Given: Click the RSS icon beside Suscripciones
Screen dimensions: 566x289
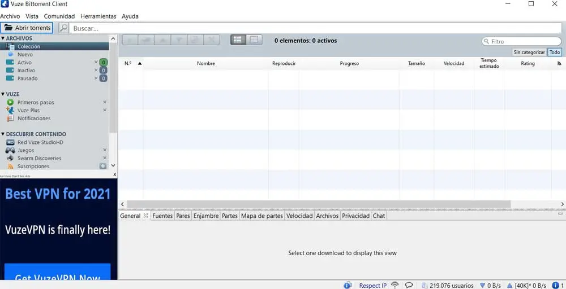Looking at the screenshot, I should click(x=10, y=167).
